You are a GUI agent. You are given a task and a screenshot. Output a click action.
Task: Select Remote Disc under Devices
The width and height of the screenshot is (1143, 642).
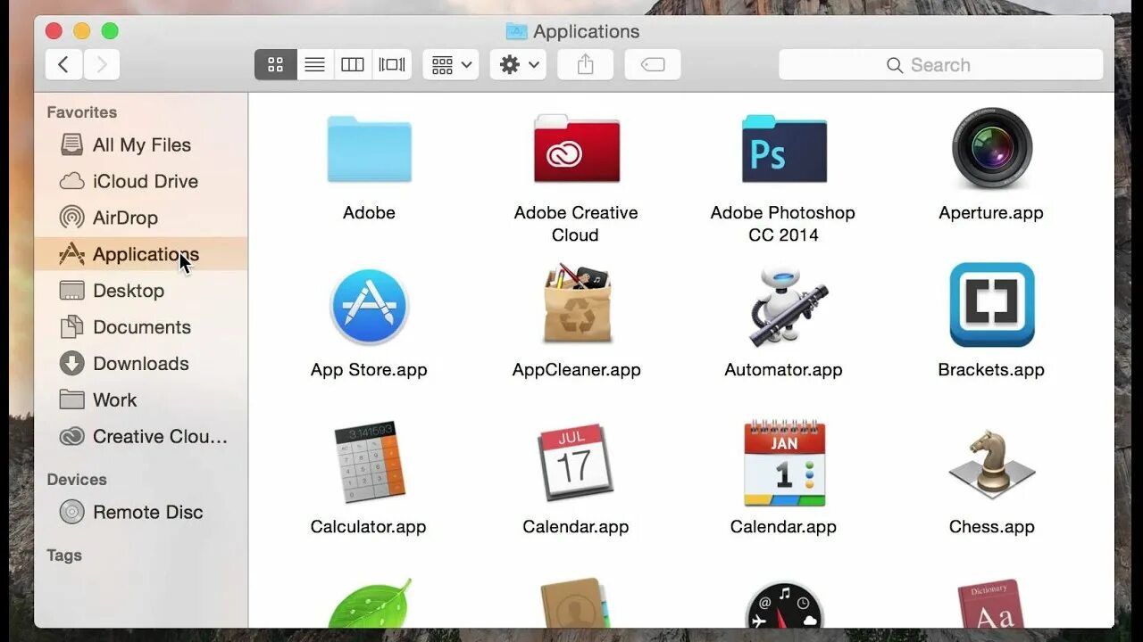141,512
